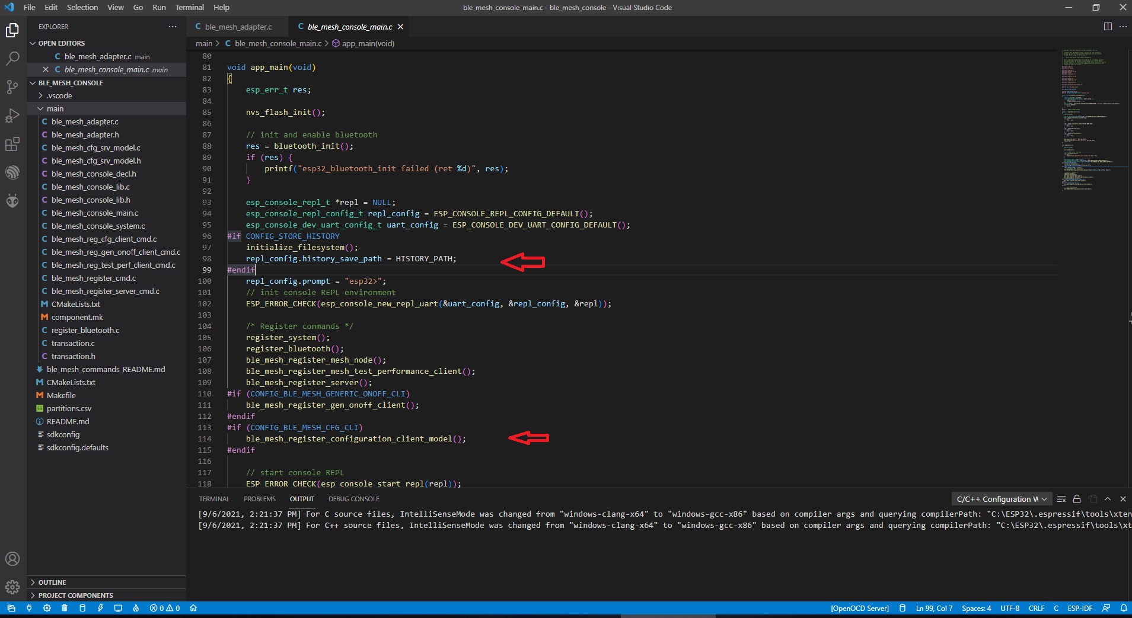
Task: Close the ble_mesh_console_main.c editor tab
Action: click(400, 27)
